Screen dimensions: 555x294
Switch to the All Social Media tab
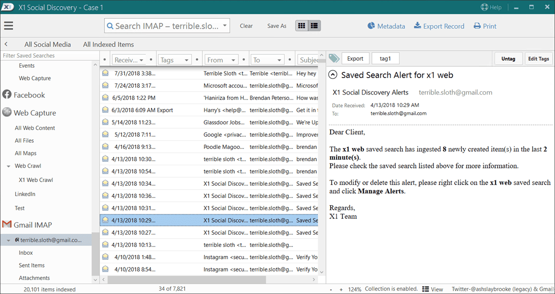pos(48,45)
